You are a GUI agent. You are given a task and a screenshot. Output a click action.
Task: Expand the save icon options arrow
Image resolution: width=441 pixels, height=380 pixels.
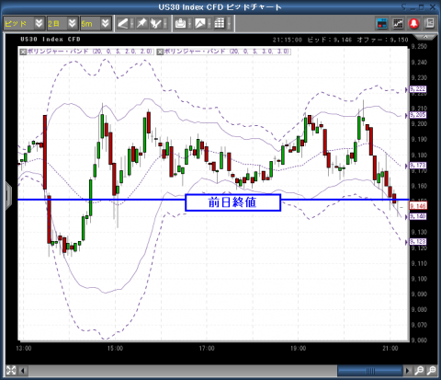pyautogui.click(x=190, y=24)
